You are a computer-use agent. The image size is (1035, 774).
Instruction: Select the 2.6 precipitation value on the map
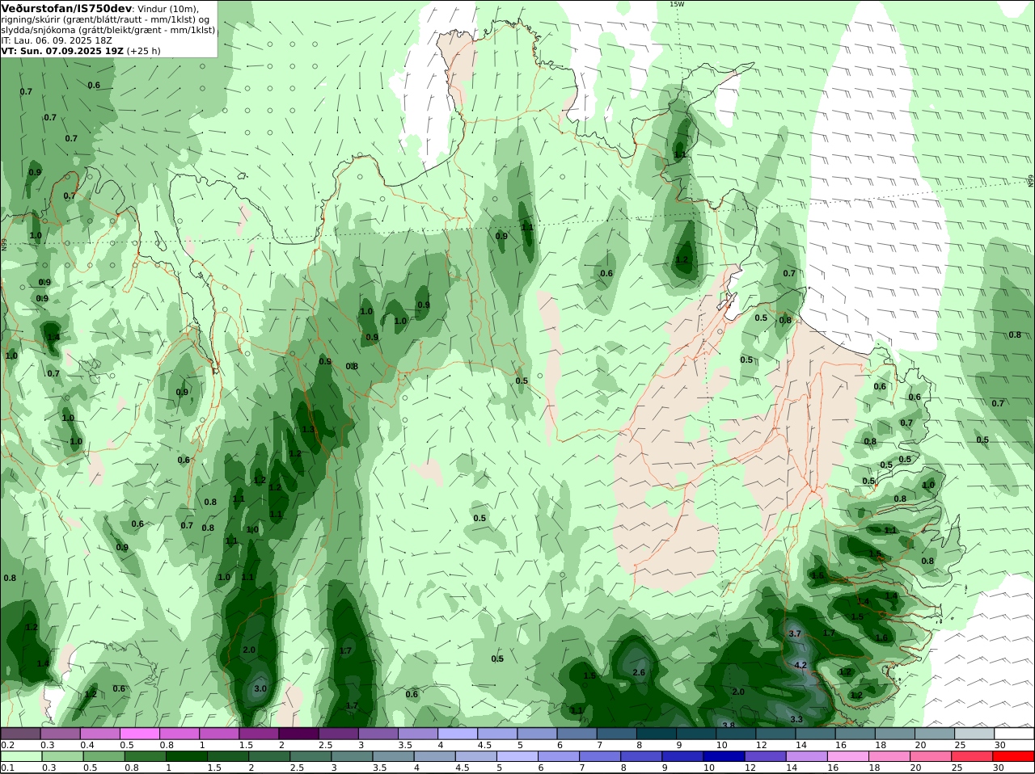[x=639, y=672]
